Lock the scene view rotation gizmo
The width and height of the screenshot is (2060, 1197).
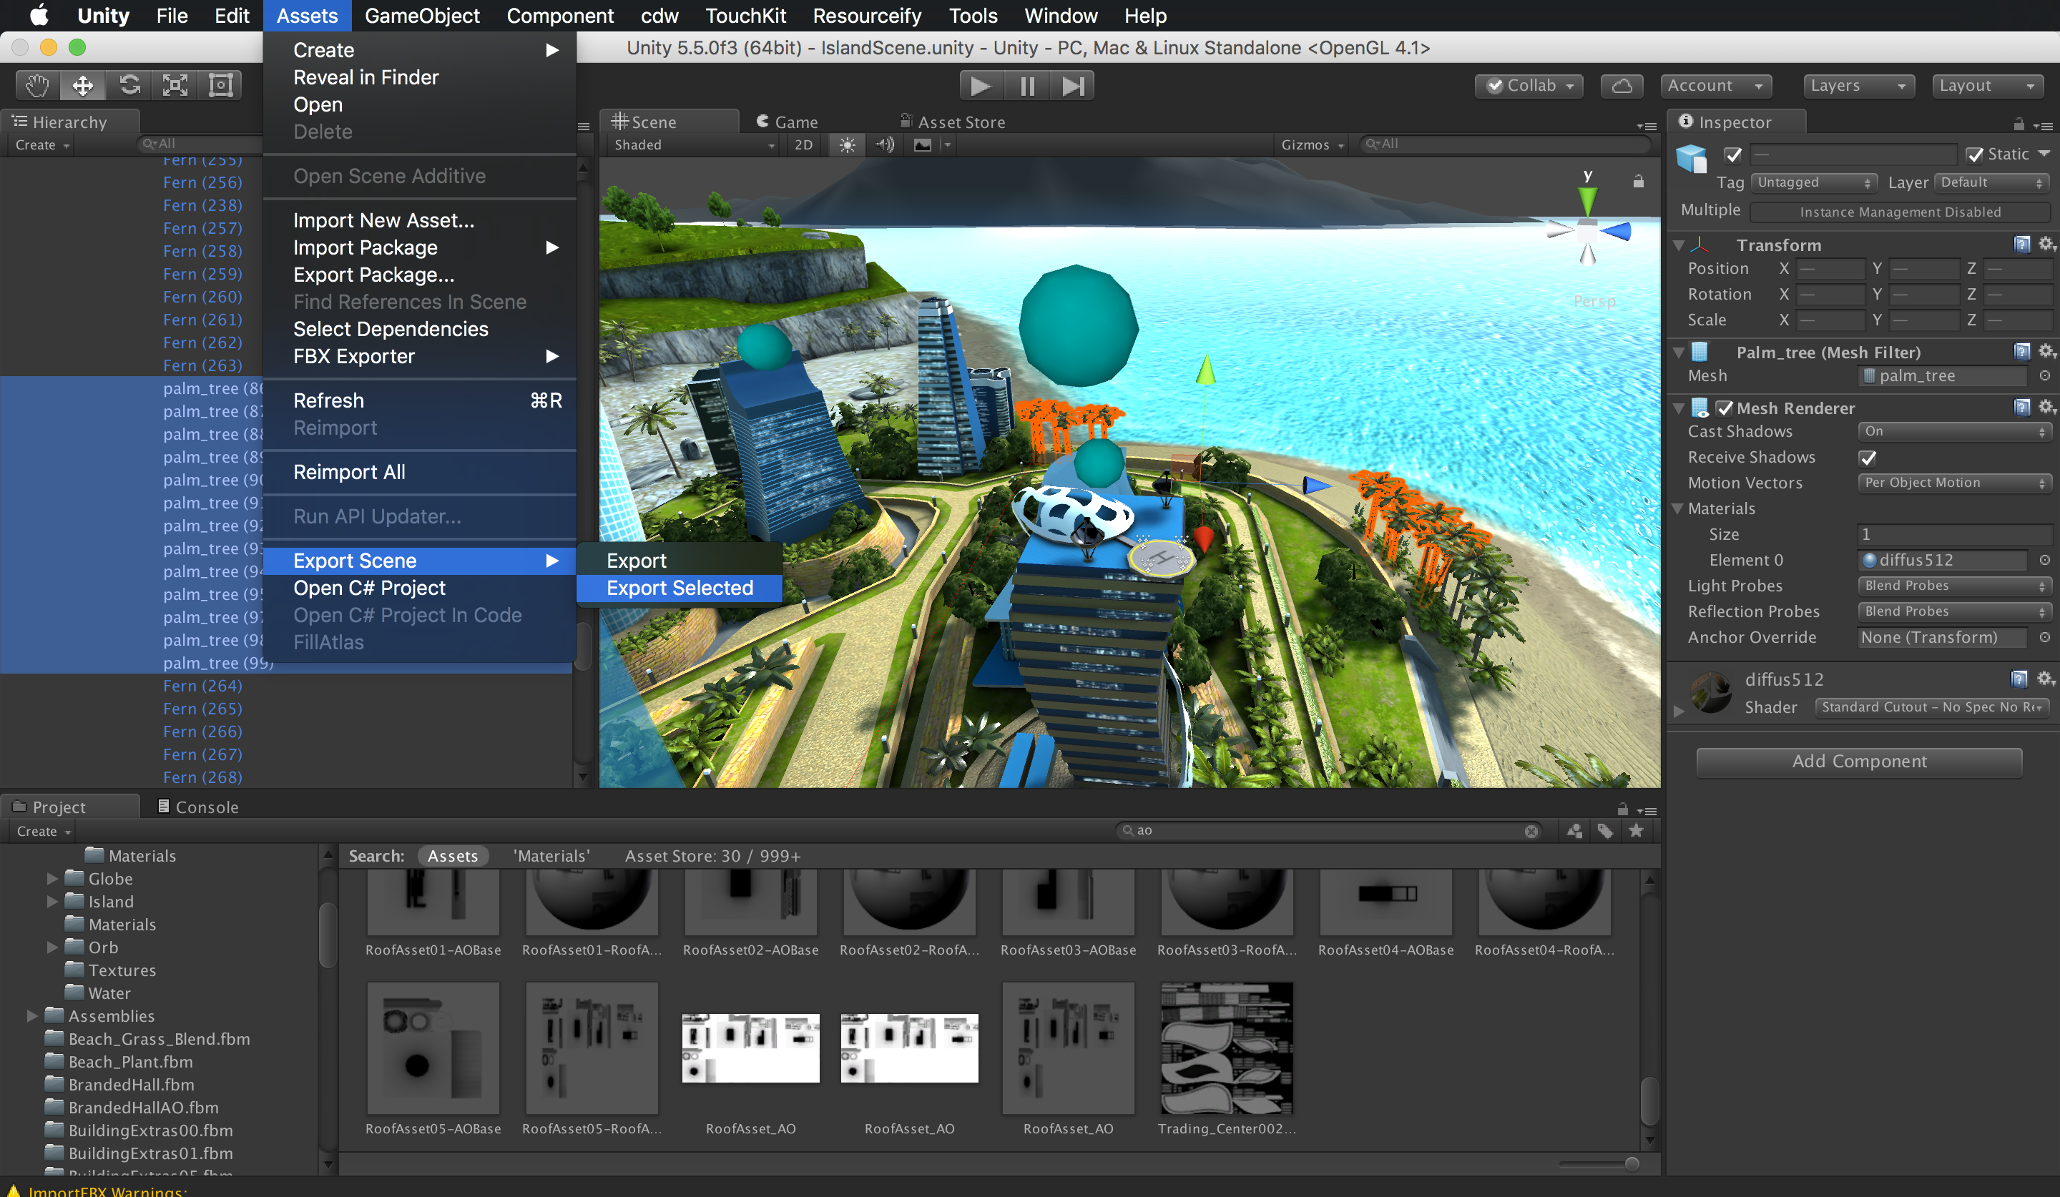(1638, 182)
